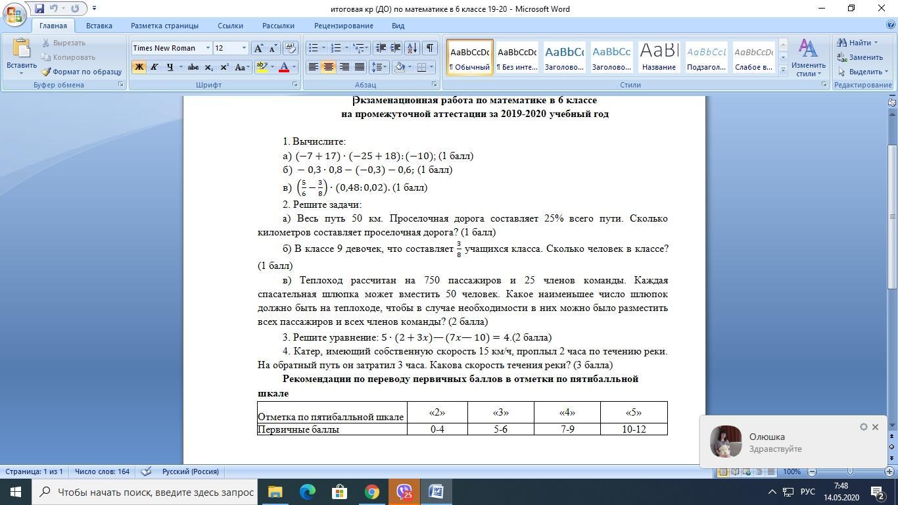This screenshot has height=505, width=898.
Task: Align text to the left
Action: coord(314,67)
